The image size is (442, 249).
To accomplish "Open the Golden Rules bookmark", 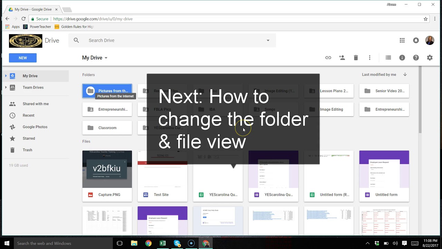I will tap(74, 27).
